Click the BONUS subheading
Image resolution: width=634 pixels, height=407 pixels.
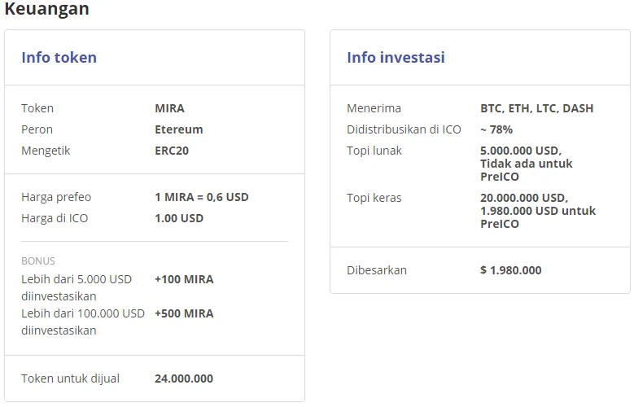click(38, 261)
